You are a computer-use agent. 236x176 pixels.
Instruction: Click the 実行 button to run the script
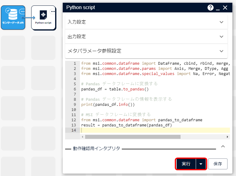point(186,164)
